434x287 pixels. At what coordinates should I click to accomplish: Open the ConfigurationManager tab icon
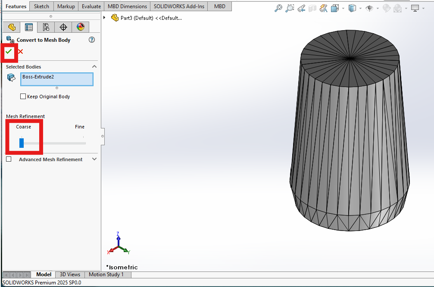coord(46,27)
